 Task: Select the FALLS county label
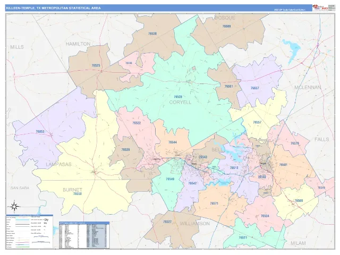click(322, 139)
